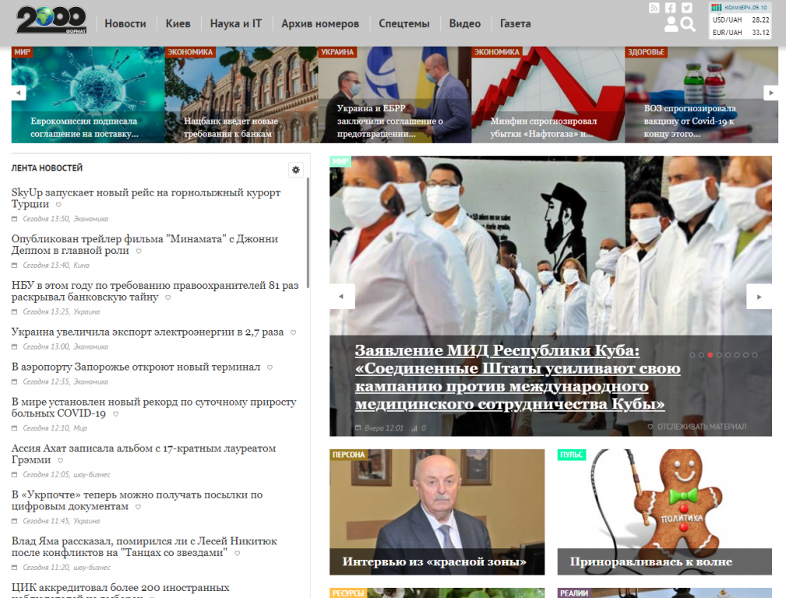Viewport: 786px width, 598px height.
Task: Toggle 'Отслеживать материал' on main story
Action: [696, 427]
